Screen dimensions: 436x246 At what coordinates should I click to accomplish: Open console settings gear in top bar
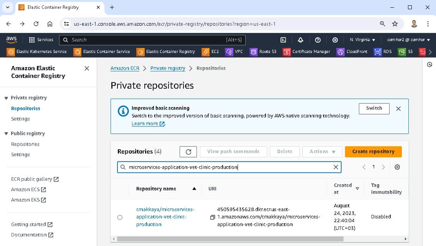(335, 40)
